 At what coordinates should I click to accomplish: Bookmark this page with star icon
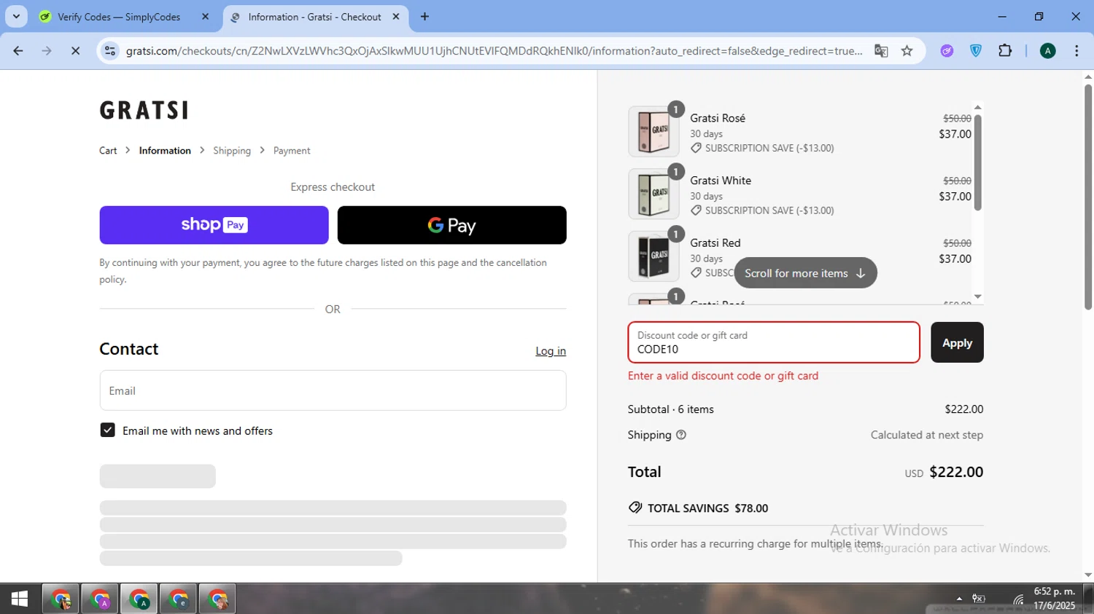[907, 51]
